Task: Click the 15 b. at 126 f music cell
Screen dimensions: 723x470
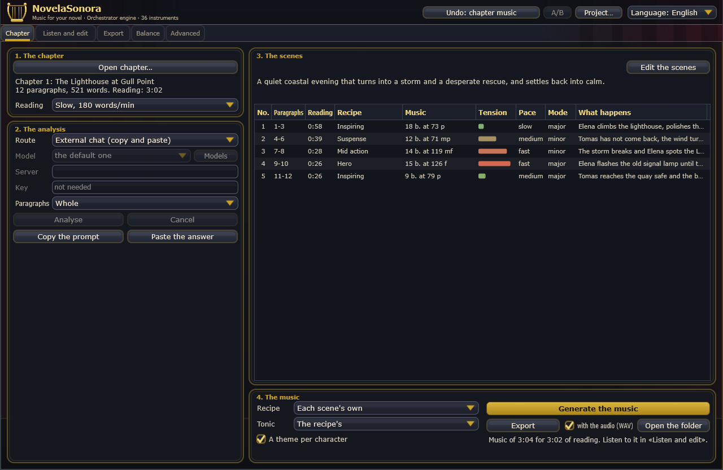Action: [439, 164]
